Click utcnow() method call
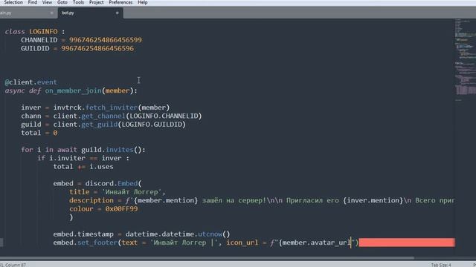 click(x=214, y=234)
